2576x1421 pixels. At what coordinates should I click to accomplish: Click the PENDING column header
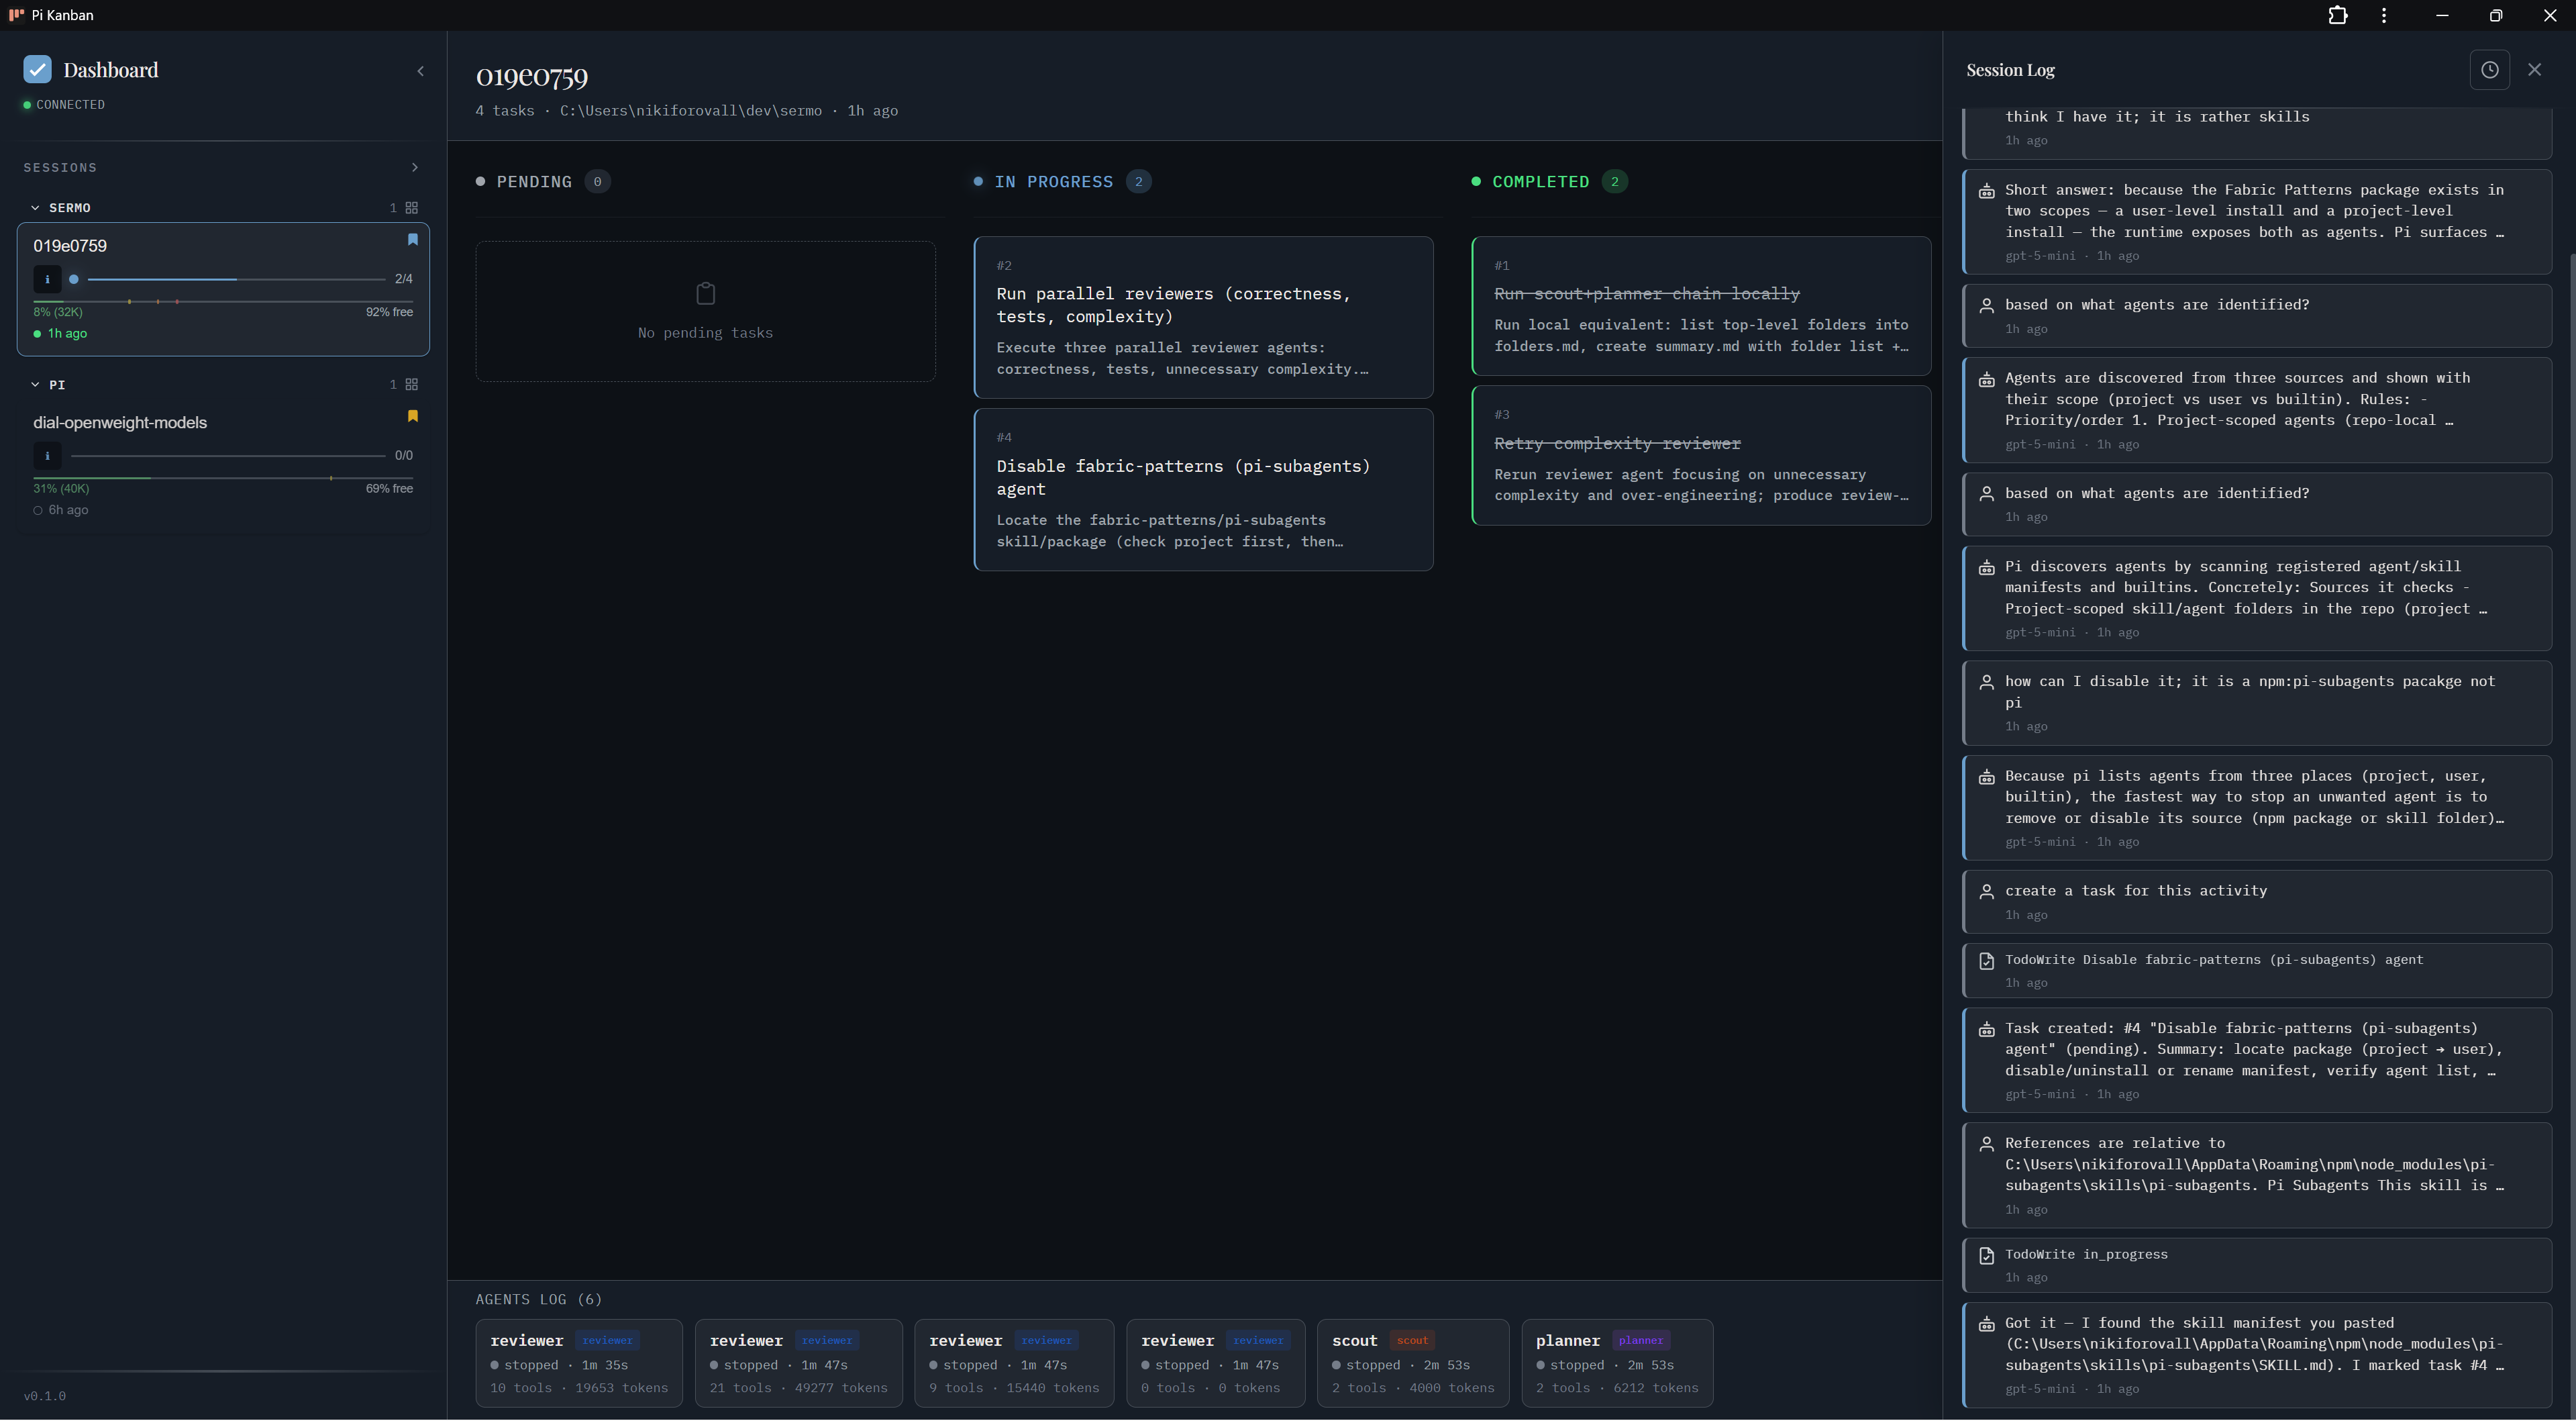coord(543,182)
